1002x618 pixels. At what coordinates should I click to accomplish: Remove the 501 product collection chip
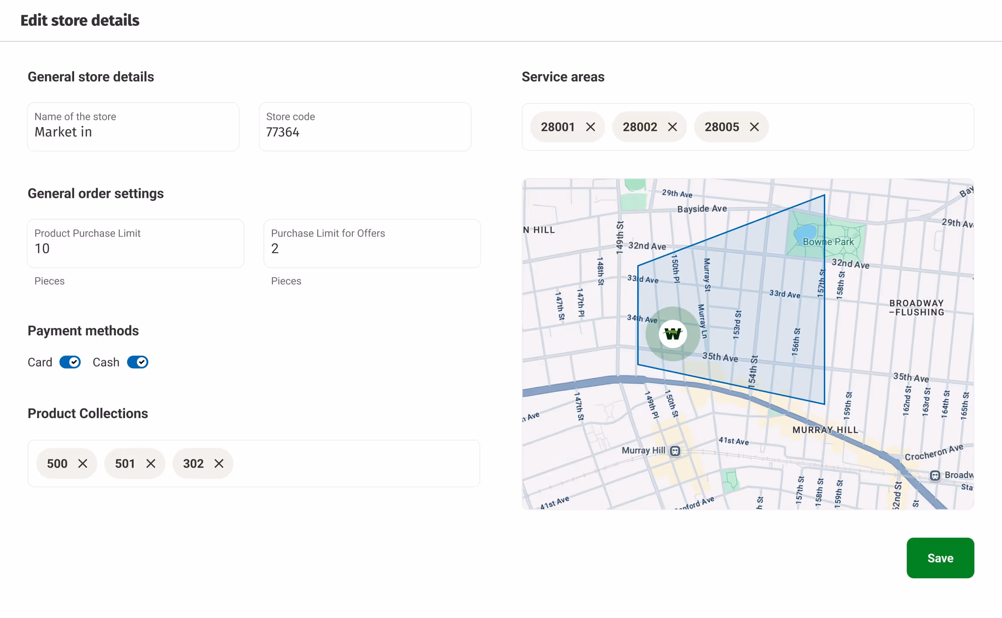150,463
